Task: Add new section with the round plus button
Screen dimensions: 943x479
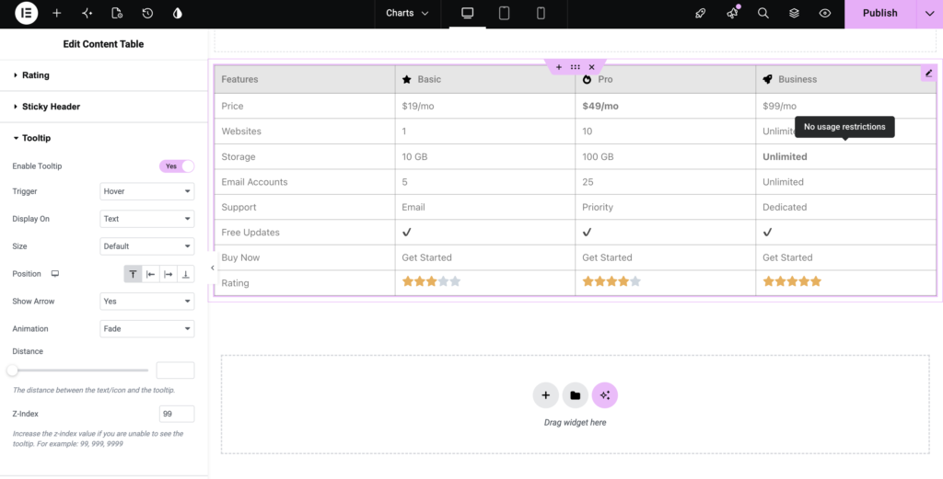Action: click(x=545, y=395)
